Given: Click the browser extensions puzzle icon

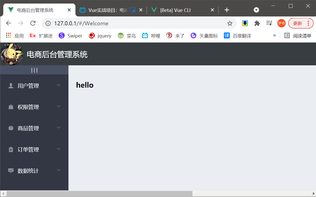Looking at the screenshot, I should 257,23.
